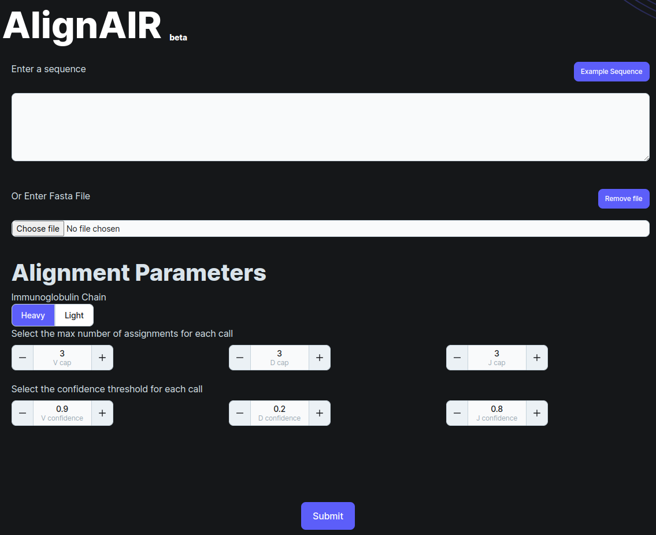
Task: Increase the J confidence threshold
Action: click(537, 413)
